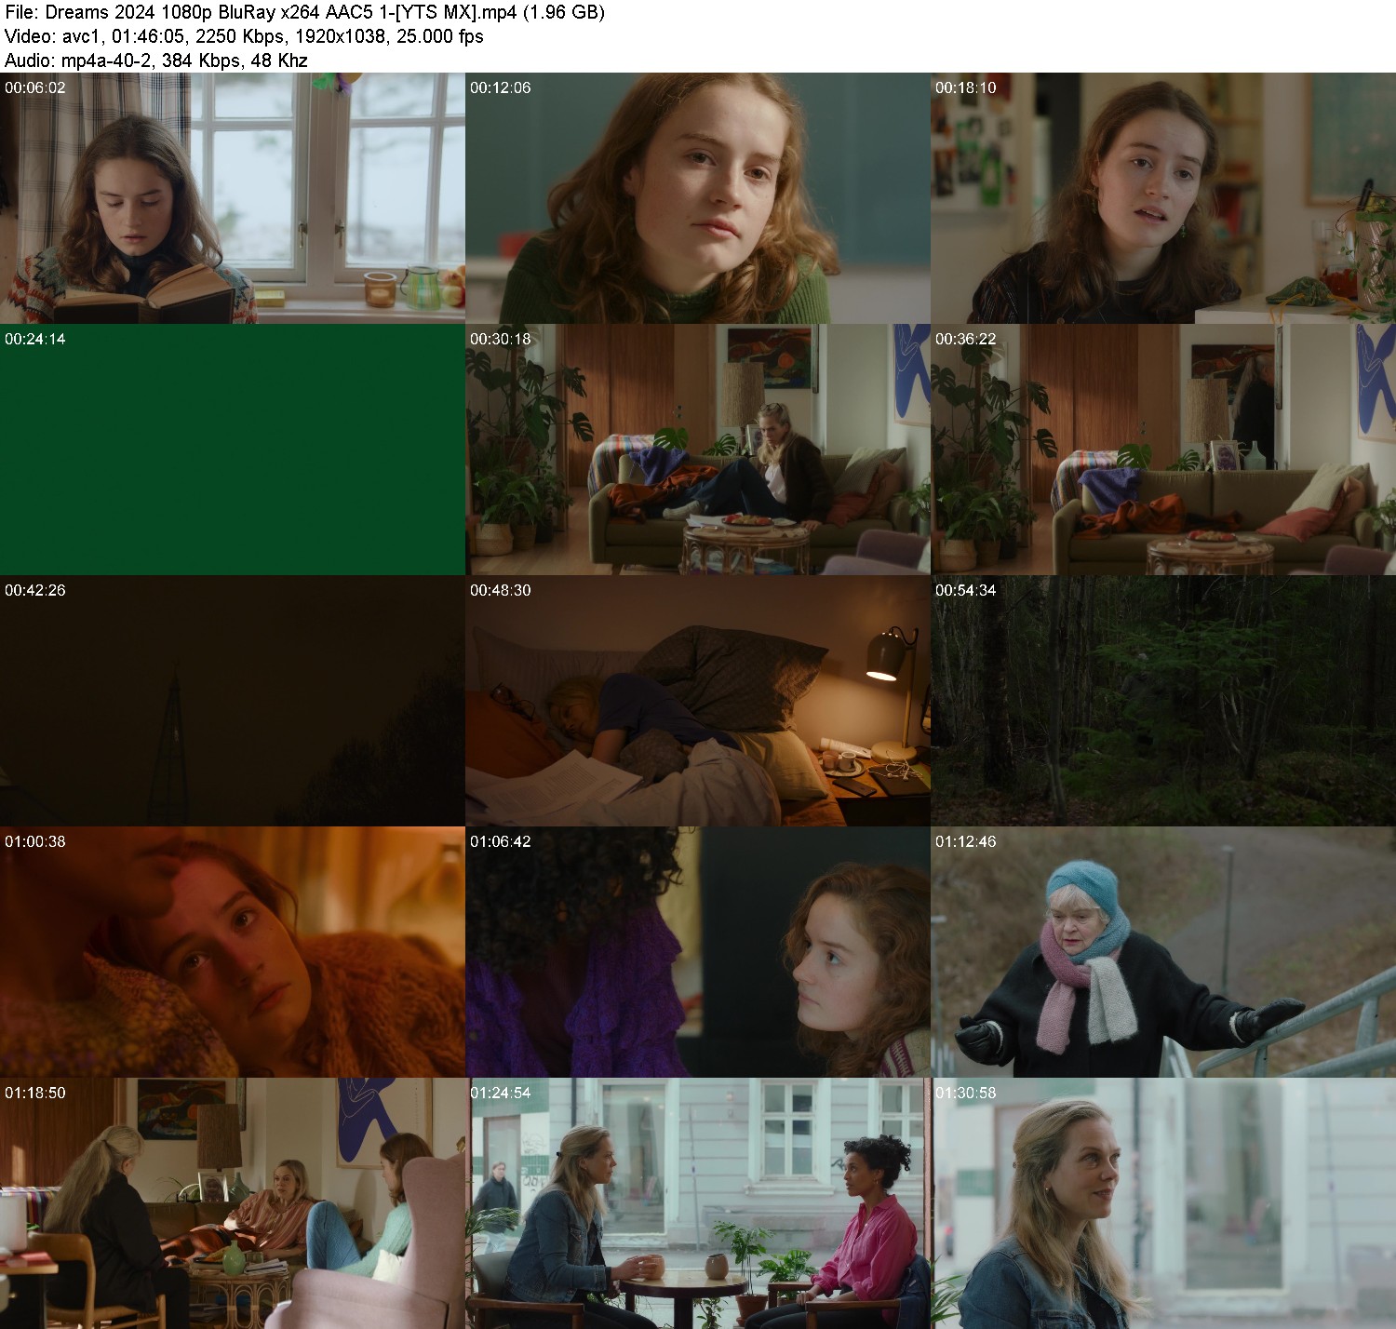This screenshot has width=1396, height=1329.
Task: Click the thumbnail at 00:18:10
Action: (x=1163, y=198)
